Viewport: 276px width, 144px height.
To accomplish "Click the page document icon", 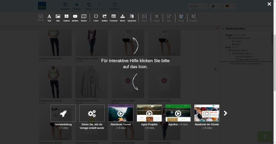I will click(x=115, y=5).
